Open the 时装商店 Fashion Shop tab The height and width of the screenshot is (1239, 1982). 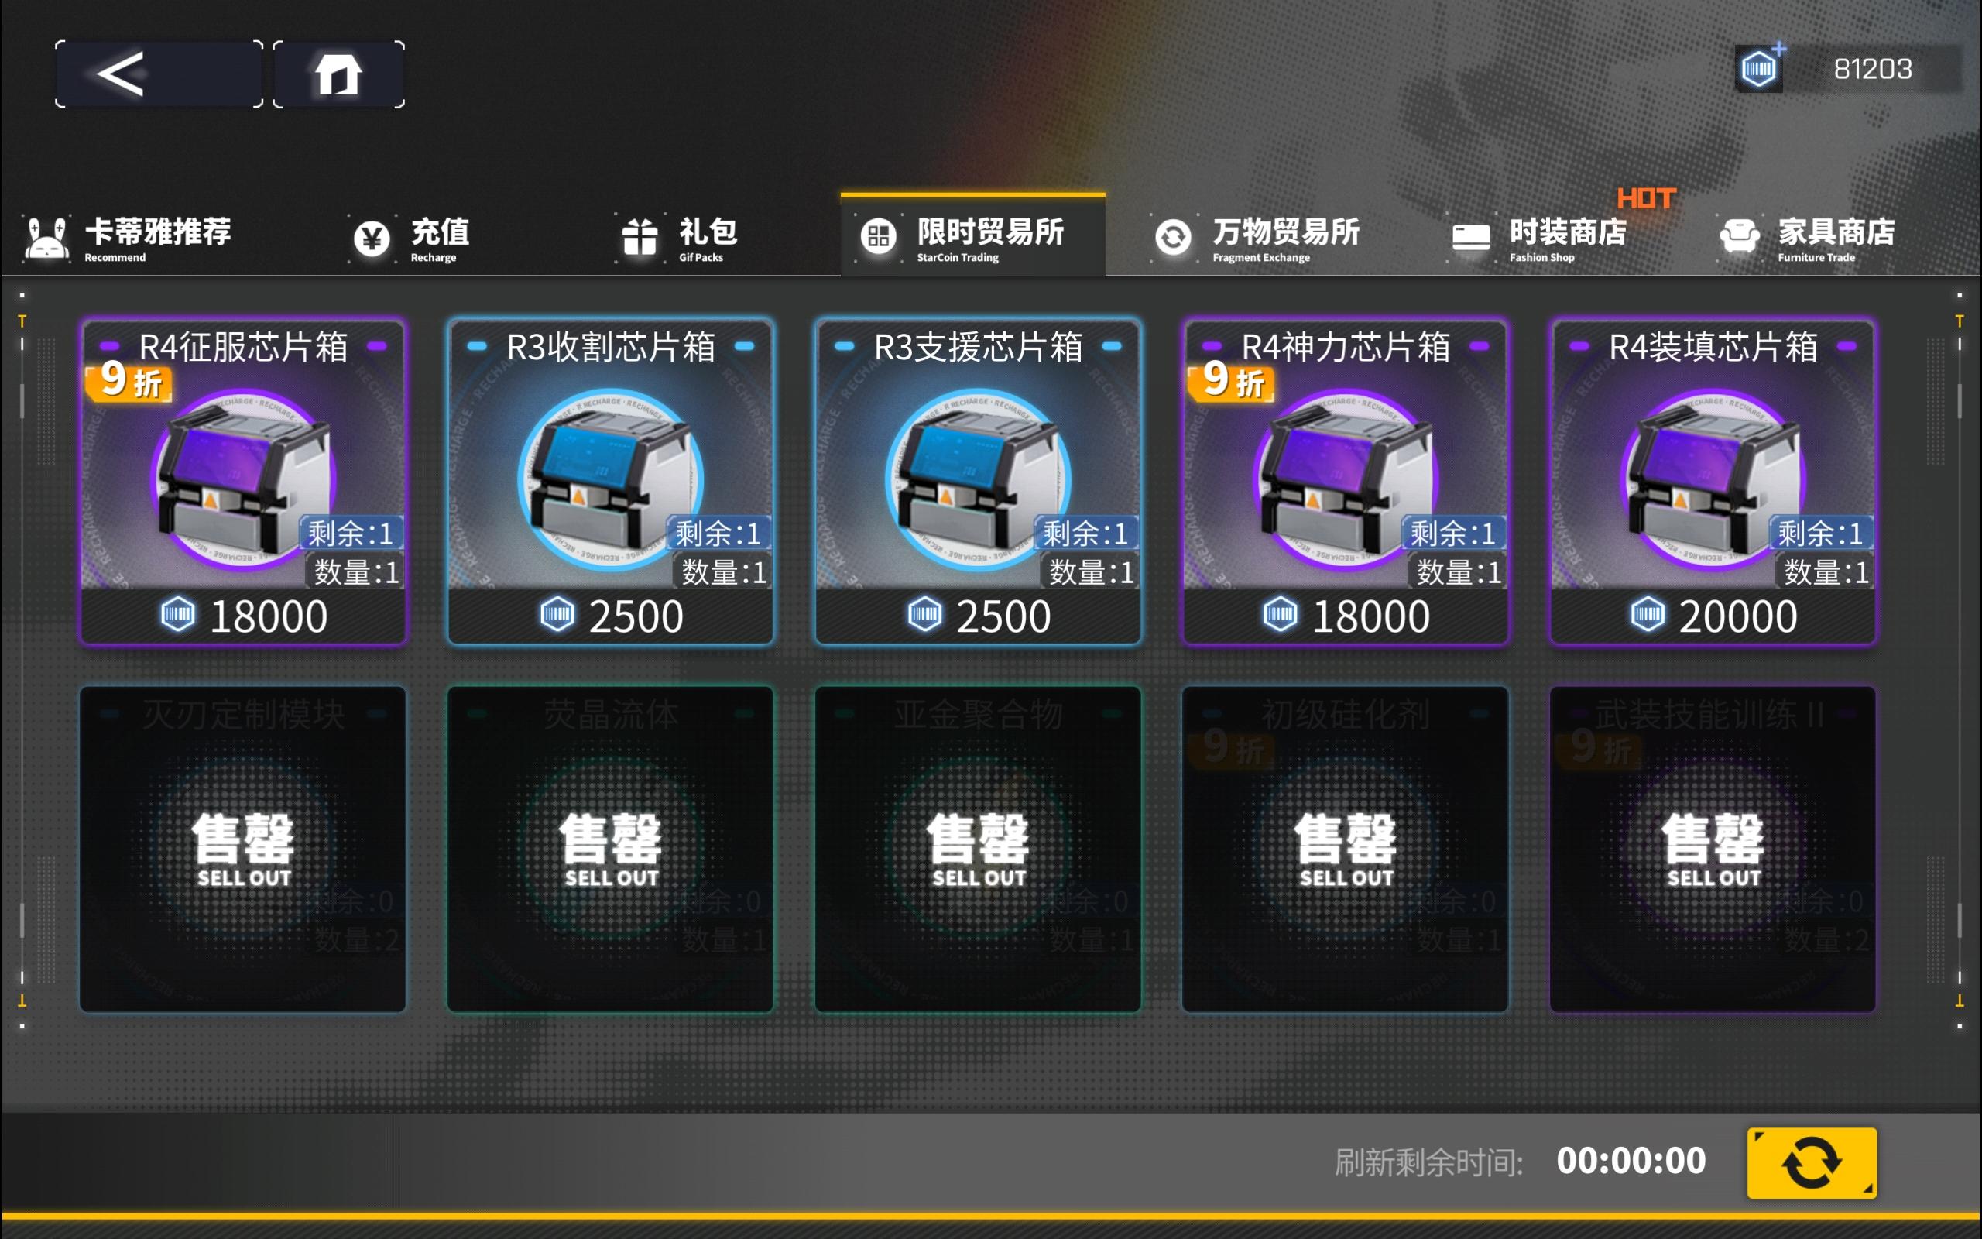pyautogui.click(x=1539, y=238)
